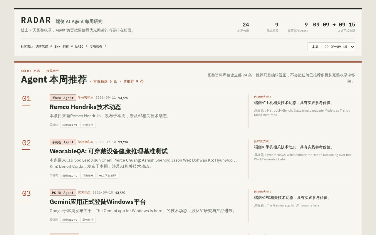Click original title MetroLLM-Bench text
This screenshot has height=235, width=376.
[x=302, y=113]
